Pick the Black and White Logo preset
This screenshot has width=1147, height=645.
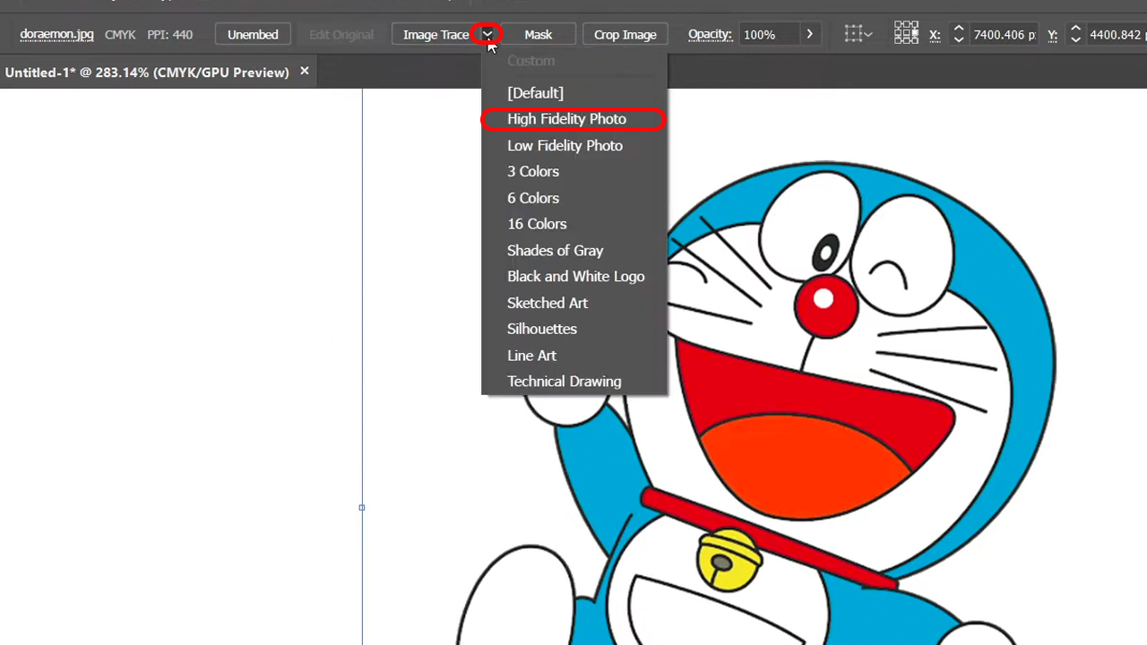pyautogui.click(x=574, y=276)
